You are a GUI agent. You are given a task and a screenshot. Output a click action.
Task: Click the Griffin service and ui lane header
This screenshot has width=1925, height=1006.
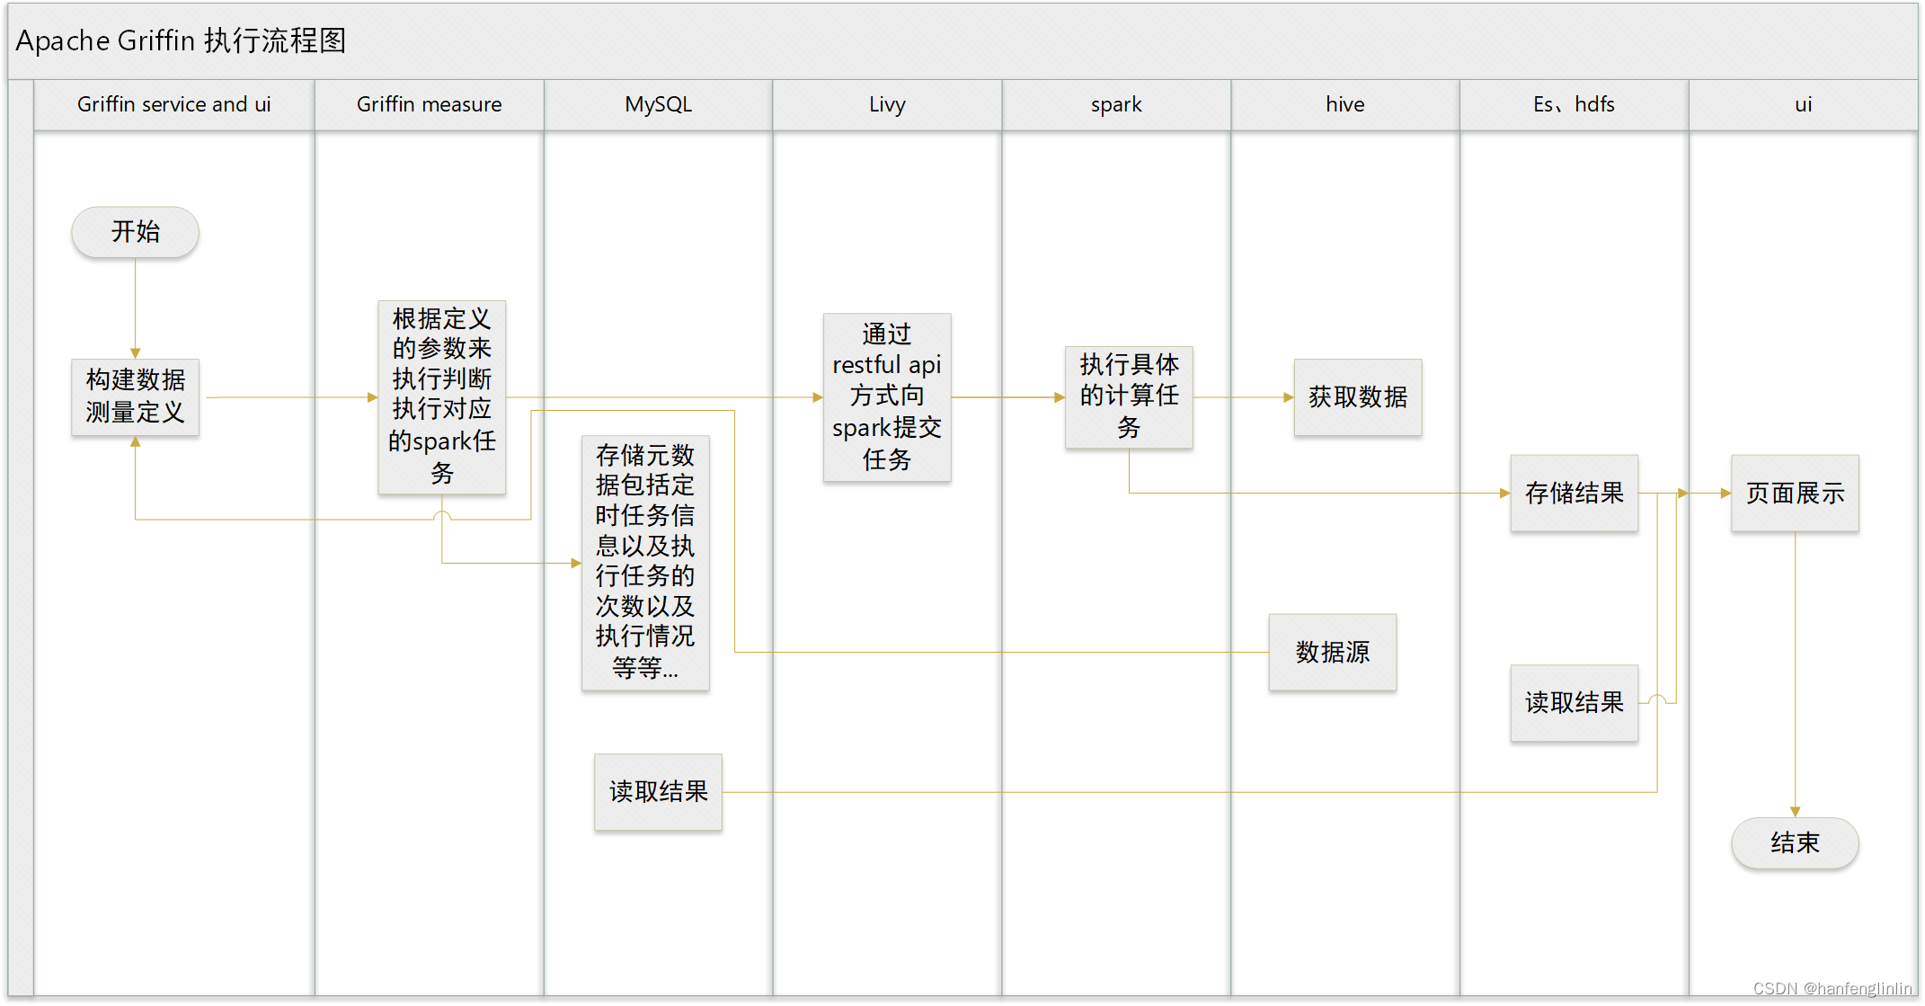click(x=174, y=104)
